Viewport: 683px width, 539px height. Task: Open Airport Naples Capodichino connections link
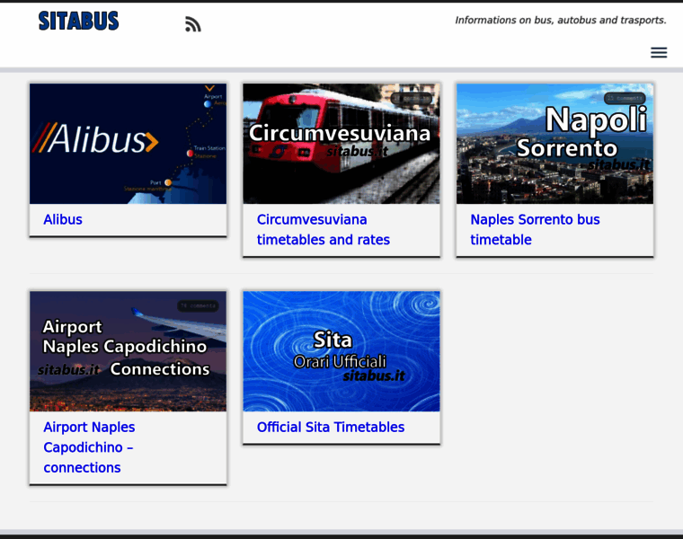pyautogui.click(x=89, y=447)
